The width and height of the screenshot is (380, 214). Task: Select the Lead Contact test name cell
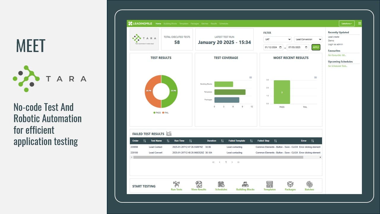(x=156, y=147)
